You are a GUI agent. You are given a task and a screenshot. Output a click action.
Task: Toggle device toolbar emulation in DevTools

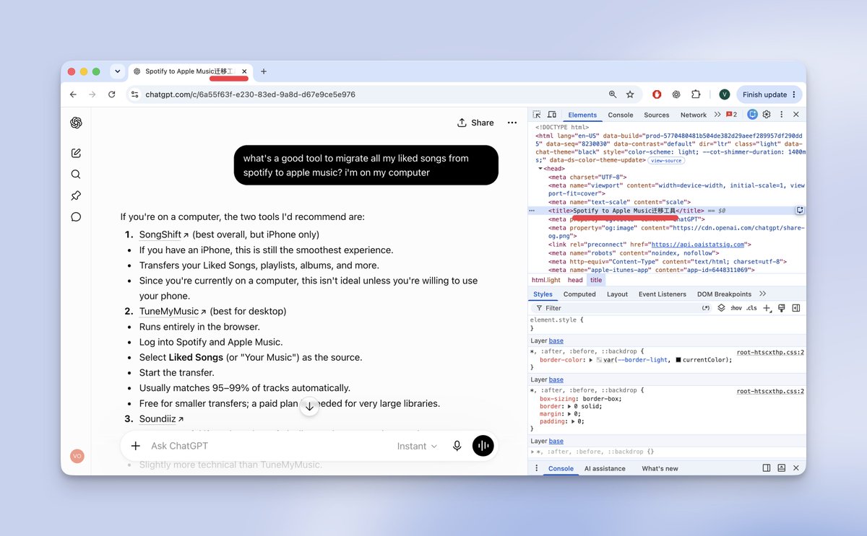point(552,115)
